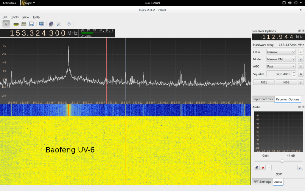Toggle noise blanker NB1
Image resolution: width=305 pixels, height=191 pixels.
click(264, 82)
